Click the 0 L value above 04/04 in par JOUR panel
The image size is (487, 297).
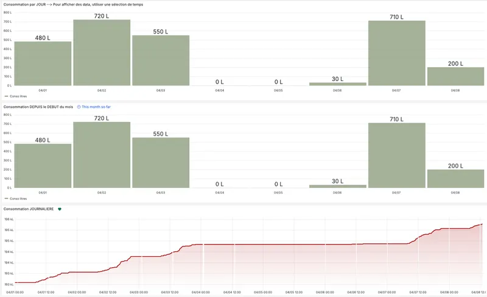[220, 82]
